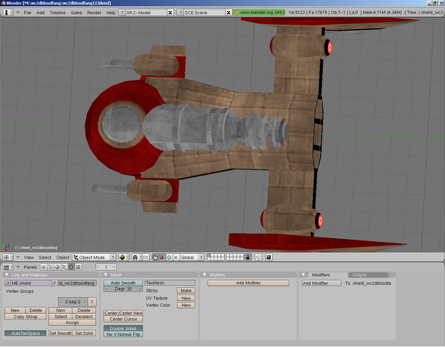Image resolution: width=445 pixels, height=347 pixels.
Task: Click the Add Modifier button
Action: [x=321, y=283]
